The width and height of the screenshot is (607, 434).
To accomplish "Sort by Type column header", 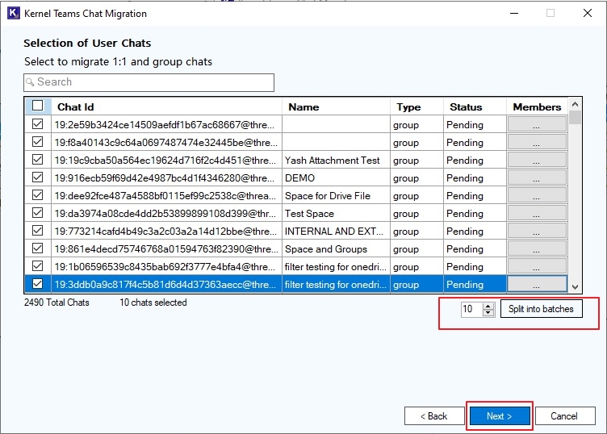I will pos(417,106).
